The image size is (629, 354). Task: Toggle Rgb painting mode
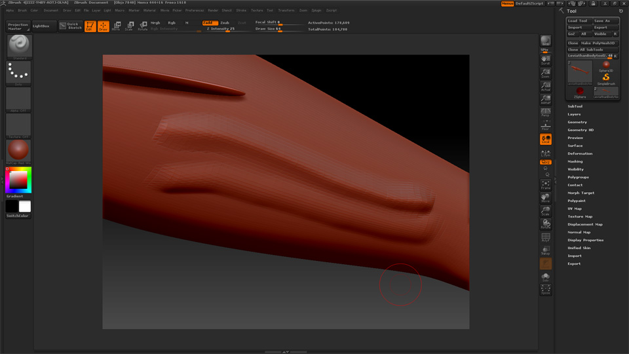[172, 23]
